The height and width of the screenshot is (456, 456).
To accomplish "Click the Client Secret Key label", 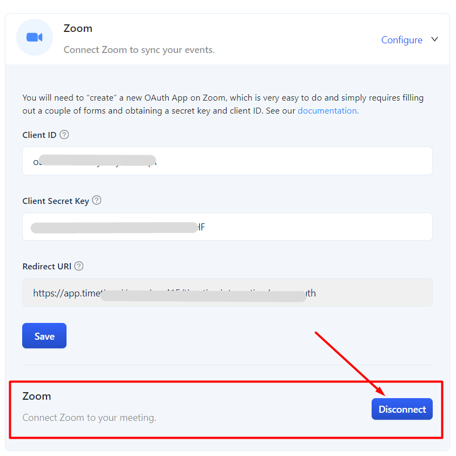I will point(56,201).
